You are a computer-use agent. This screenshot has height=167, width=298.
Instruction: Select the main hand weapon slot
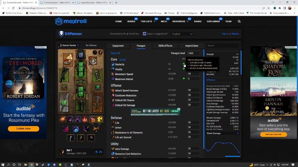[64, 103]
